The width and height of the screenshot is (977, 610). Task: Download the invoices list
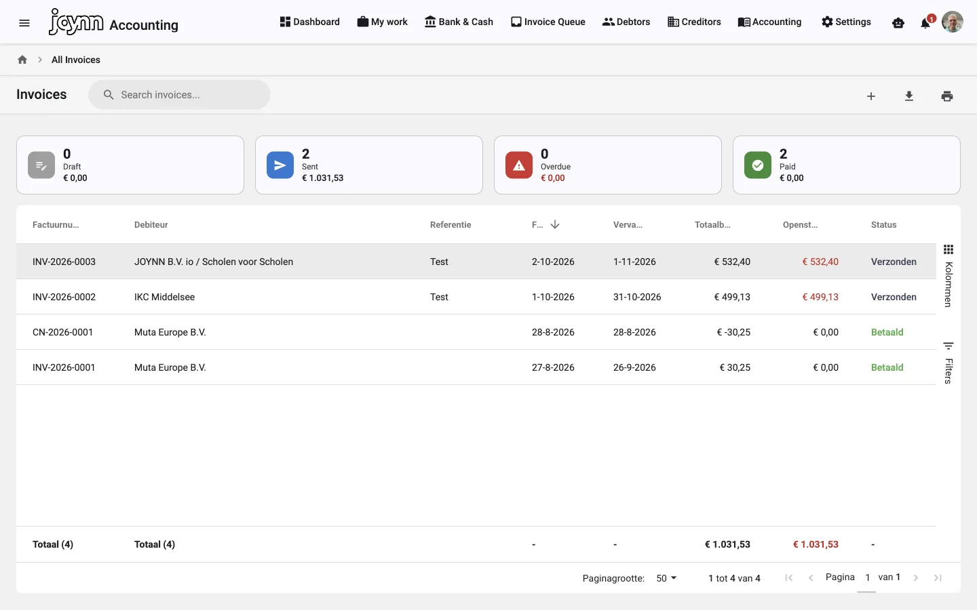click(x=909, y=96)
